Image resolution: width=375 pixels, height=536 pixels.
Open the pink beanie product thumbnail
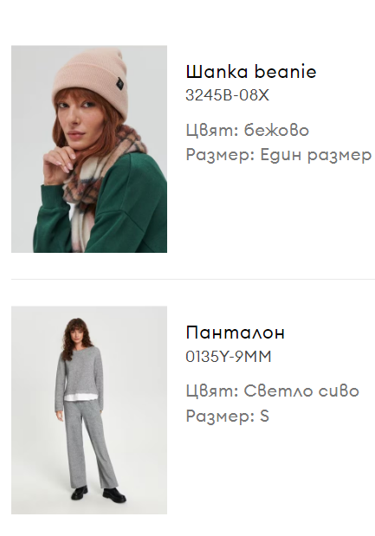pos(89,149)
